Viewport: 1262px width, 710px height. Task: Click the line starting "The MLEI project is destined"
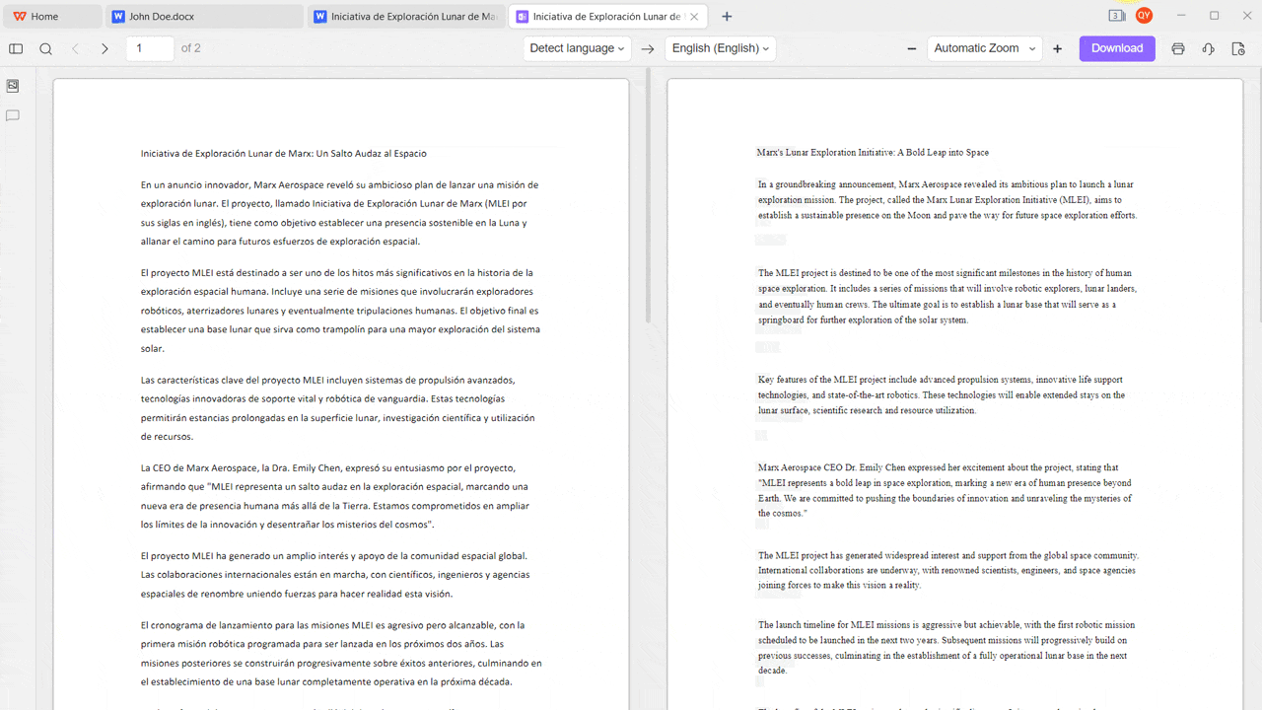(x=945, y=273)
